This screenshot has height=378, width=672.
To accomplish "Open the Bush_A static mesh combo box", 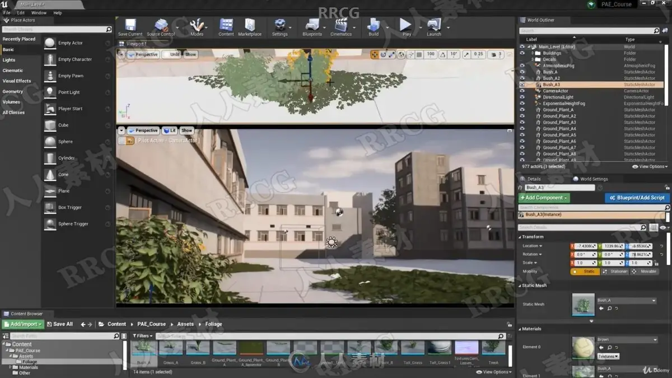I will (x=626, y=300).
